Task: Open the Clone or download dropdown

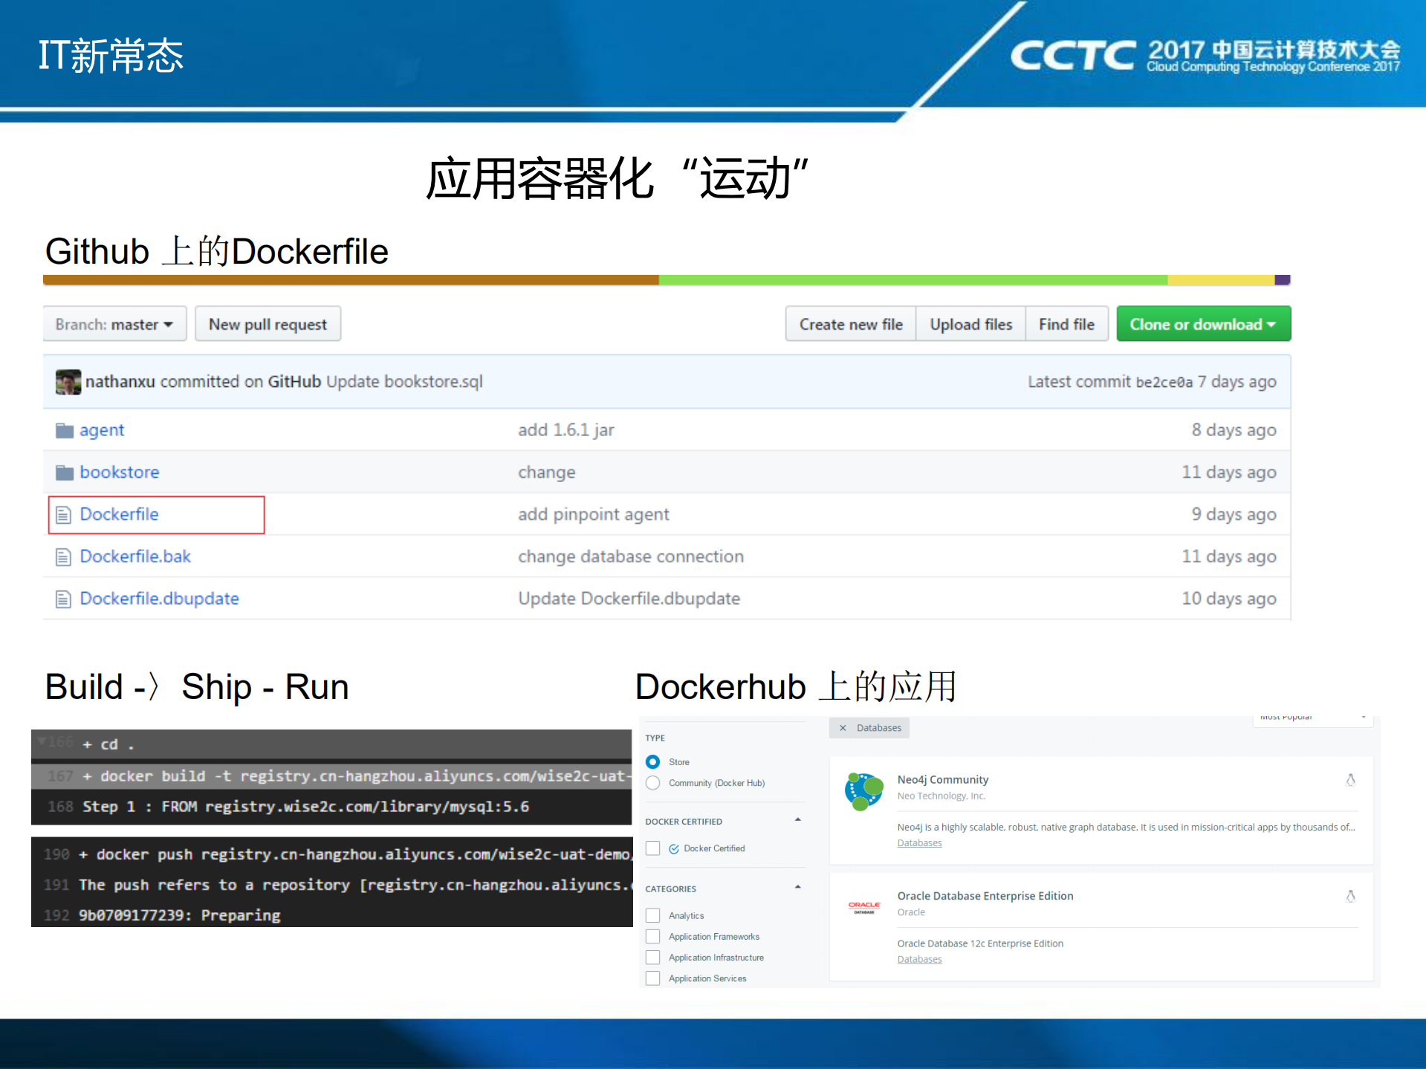Action: tap(1202, 323)
